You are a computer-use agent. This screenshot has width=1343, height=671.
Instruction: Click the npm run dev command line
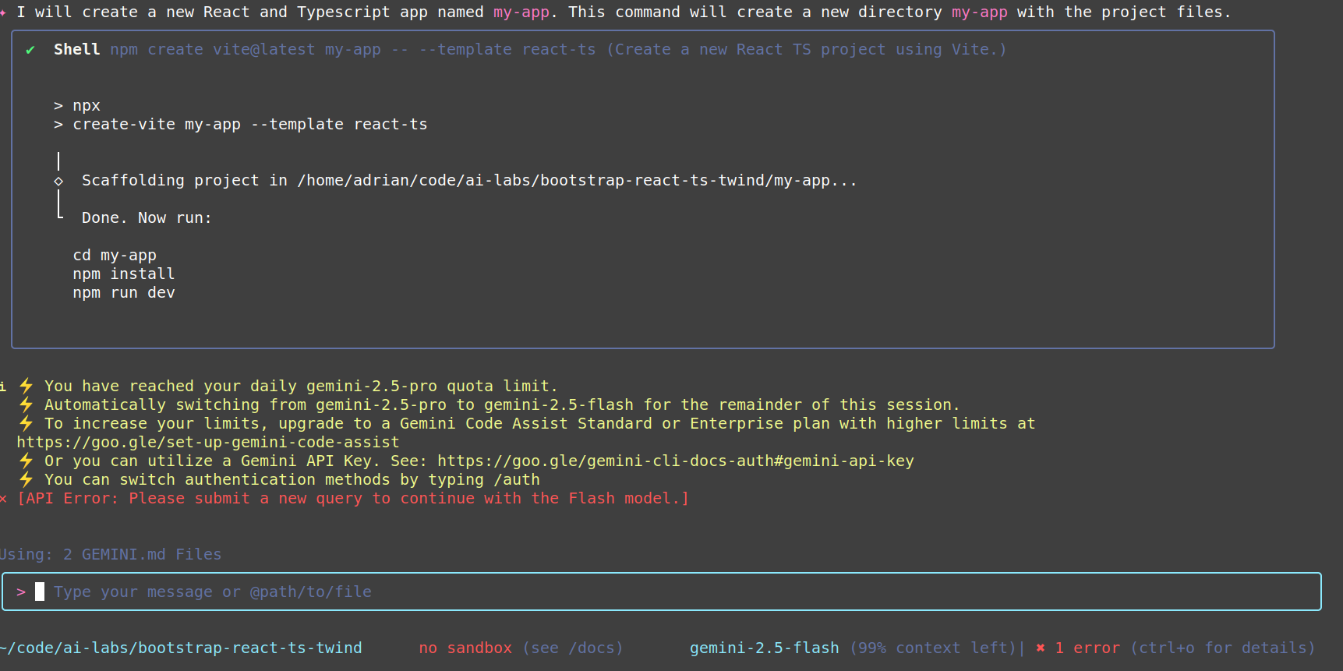(124, 293)
